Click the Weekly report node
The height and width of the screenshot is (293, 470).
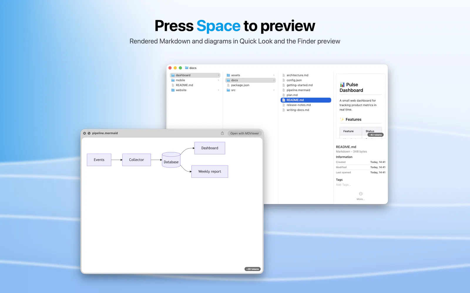[x=210, y=172]
